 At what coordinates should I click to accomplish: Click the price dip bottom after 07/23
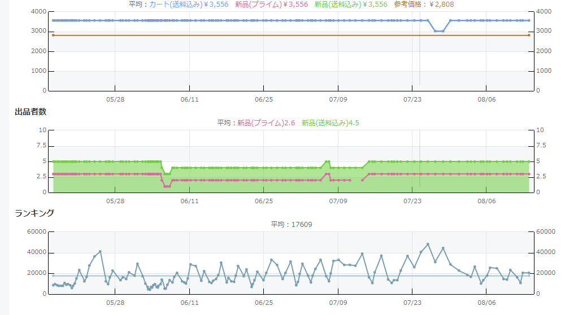438,31
